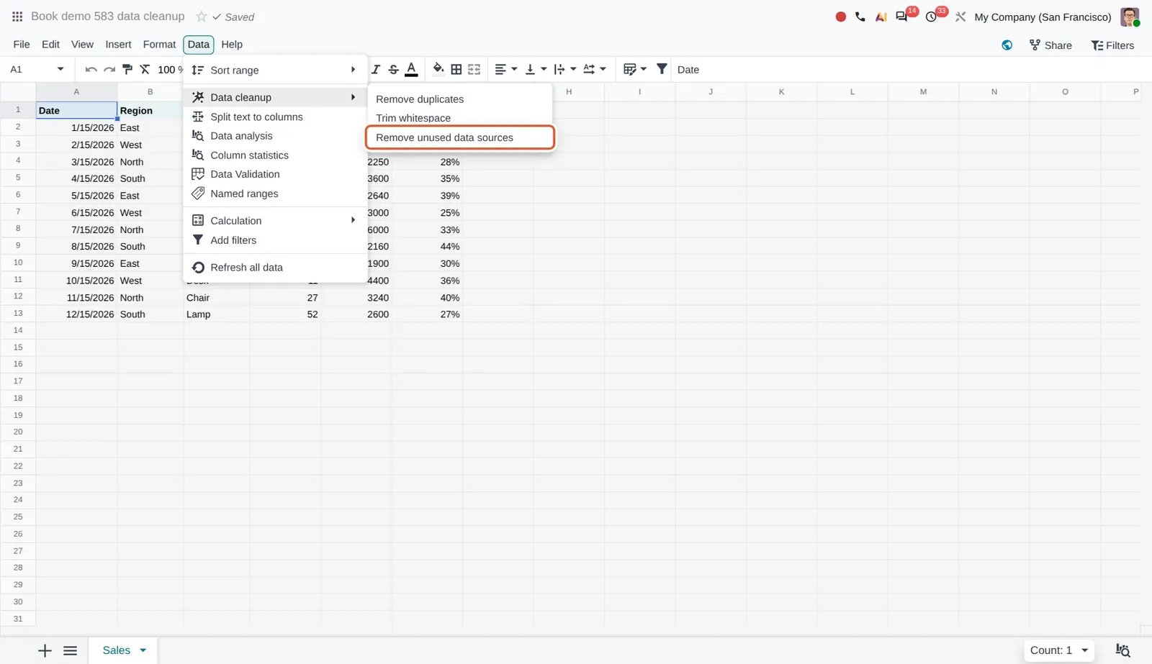Open conversations icon with 14 badge
This screenshot has height=664, width=1152.
(902, 17)
